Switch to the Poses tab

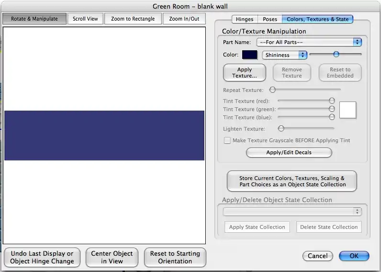point(270,19)
